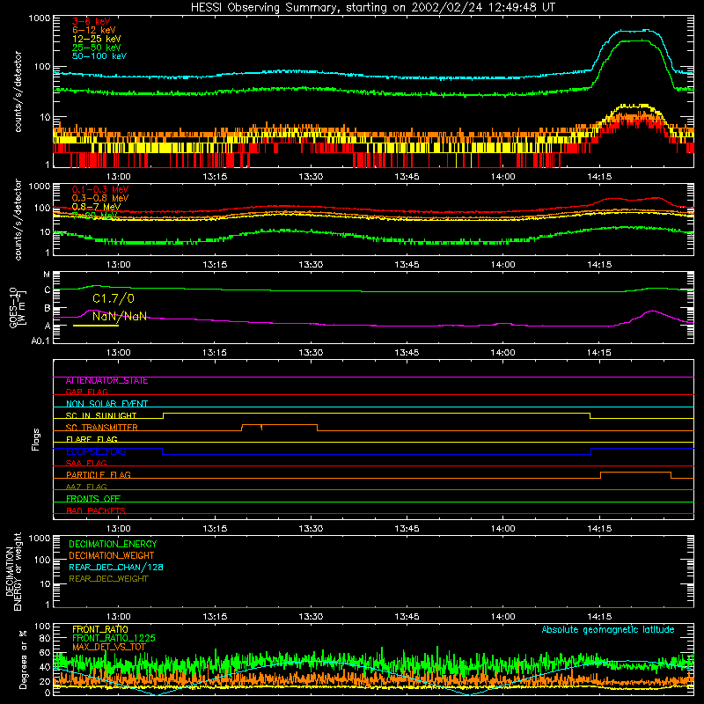
Task: Select the PARTICLE_FLAG label
Action: point(99,475)
